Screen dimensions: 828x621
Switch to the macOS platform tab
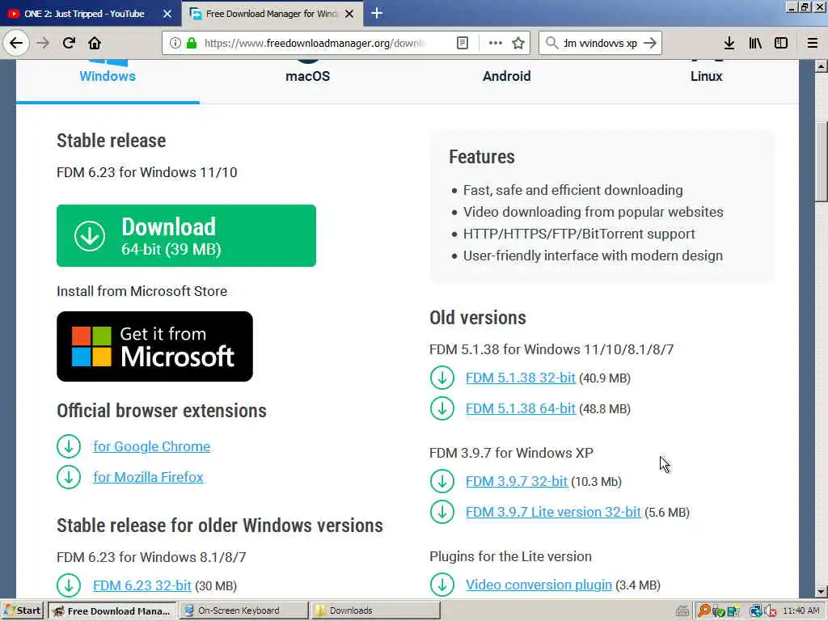pyautogui.click(x=307, y=76)
